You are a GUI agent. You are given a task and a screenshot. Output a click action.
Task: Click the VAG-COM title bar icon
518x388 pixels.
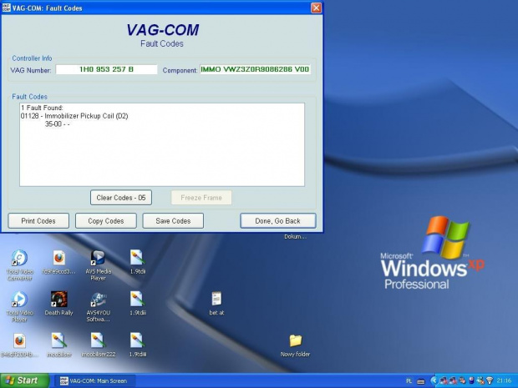[7, 8]
